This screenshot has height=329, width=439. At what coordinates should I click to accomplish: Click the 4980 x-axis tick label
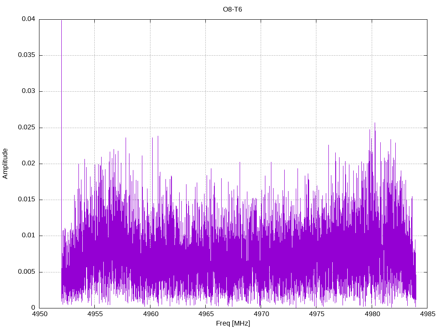tap(372, 314)
